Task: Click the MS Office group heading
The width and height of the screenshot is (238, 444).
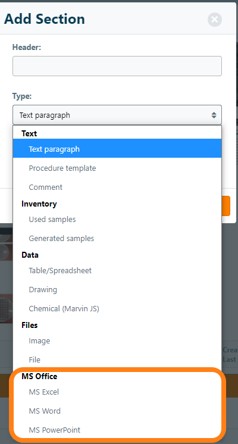Action: click(x=39, y=376)
